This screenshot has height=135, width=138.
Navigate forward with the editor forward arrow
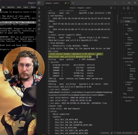(x=49, y=8)
